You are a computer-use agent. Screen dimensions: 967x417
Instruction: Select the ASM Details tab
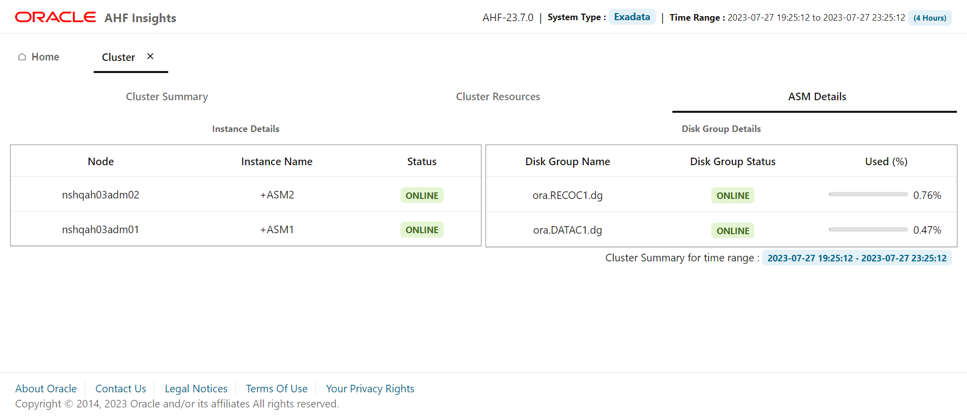[x=817, y=97]
